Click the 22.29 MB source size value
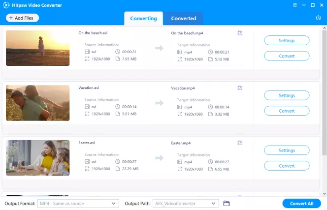This screenshot has height=210, width=327. coord(130,169)
